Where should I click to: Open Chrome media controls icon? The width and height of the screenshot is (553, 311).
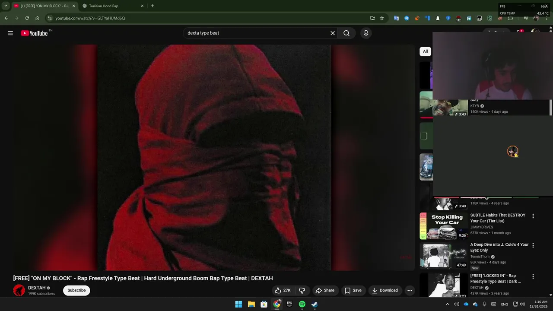click(525, 18)
